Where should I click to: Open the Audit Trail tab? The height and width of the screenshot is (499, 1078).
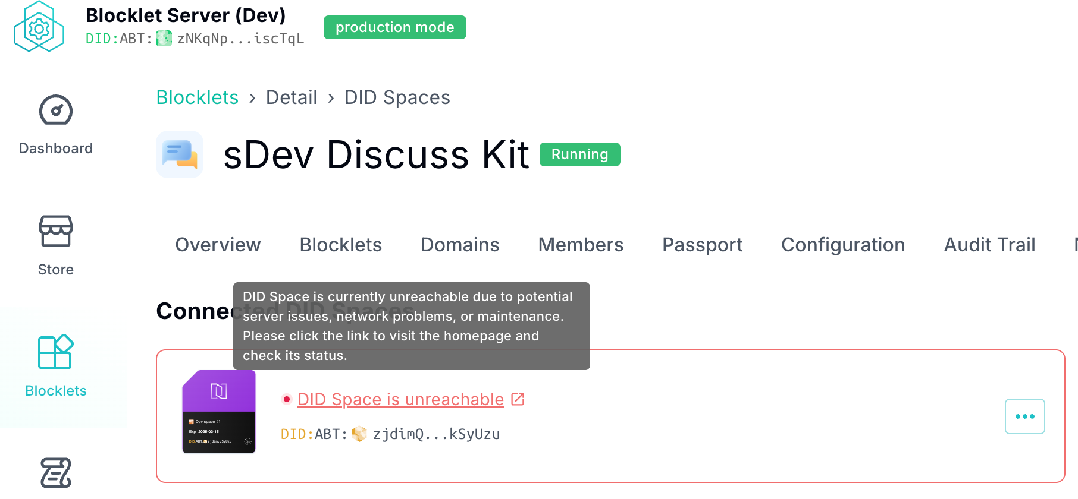pos(989,245)
